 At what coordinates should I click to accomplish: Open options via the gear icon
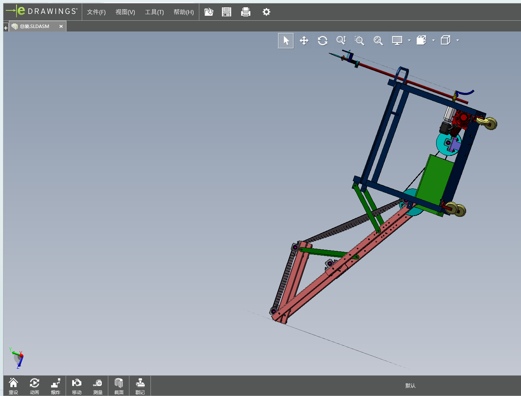click(x=266, y=12)
